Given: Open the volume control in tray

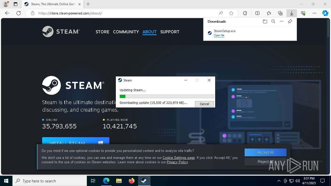Looking at the screenshot, I should [297, 181].
